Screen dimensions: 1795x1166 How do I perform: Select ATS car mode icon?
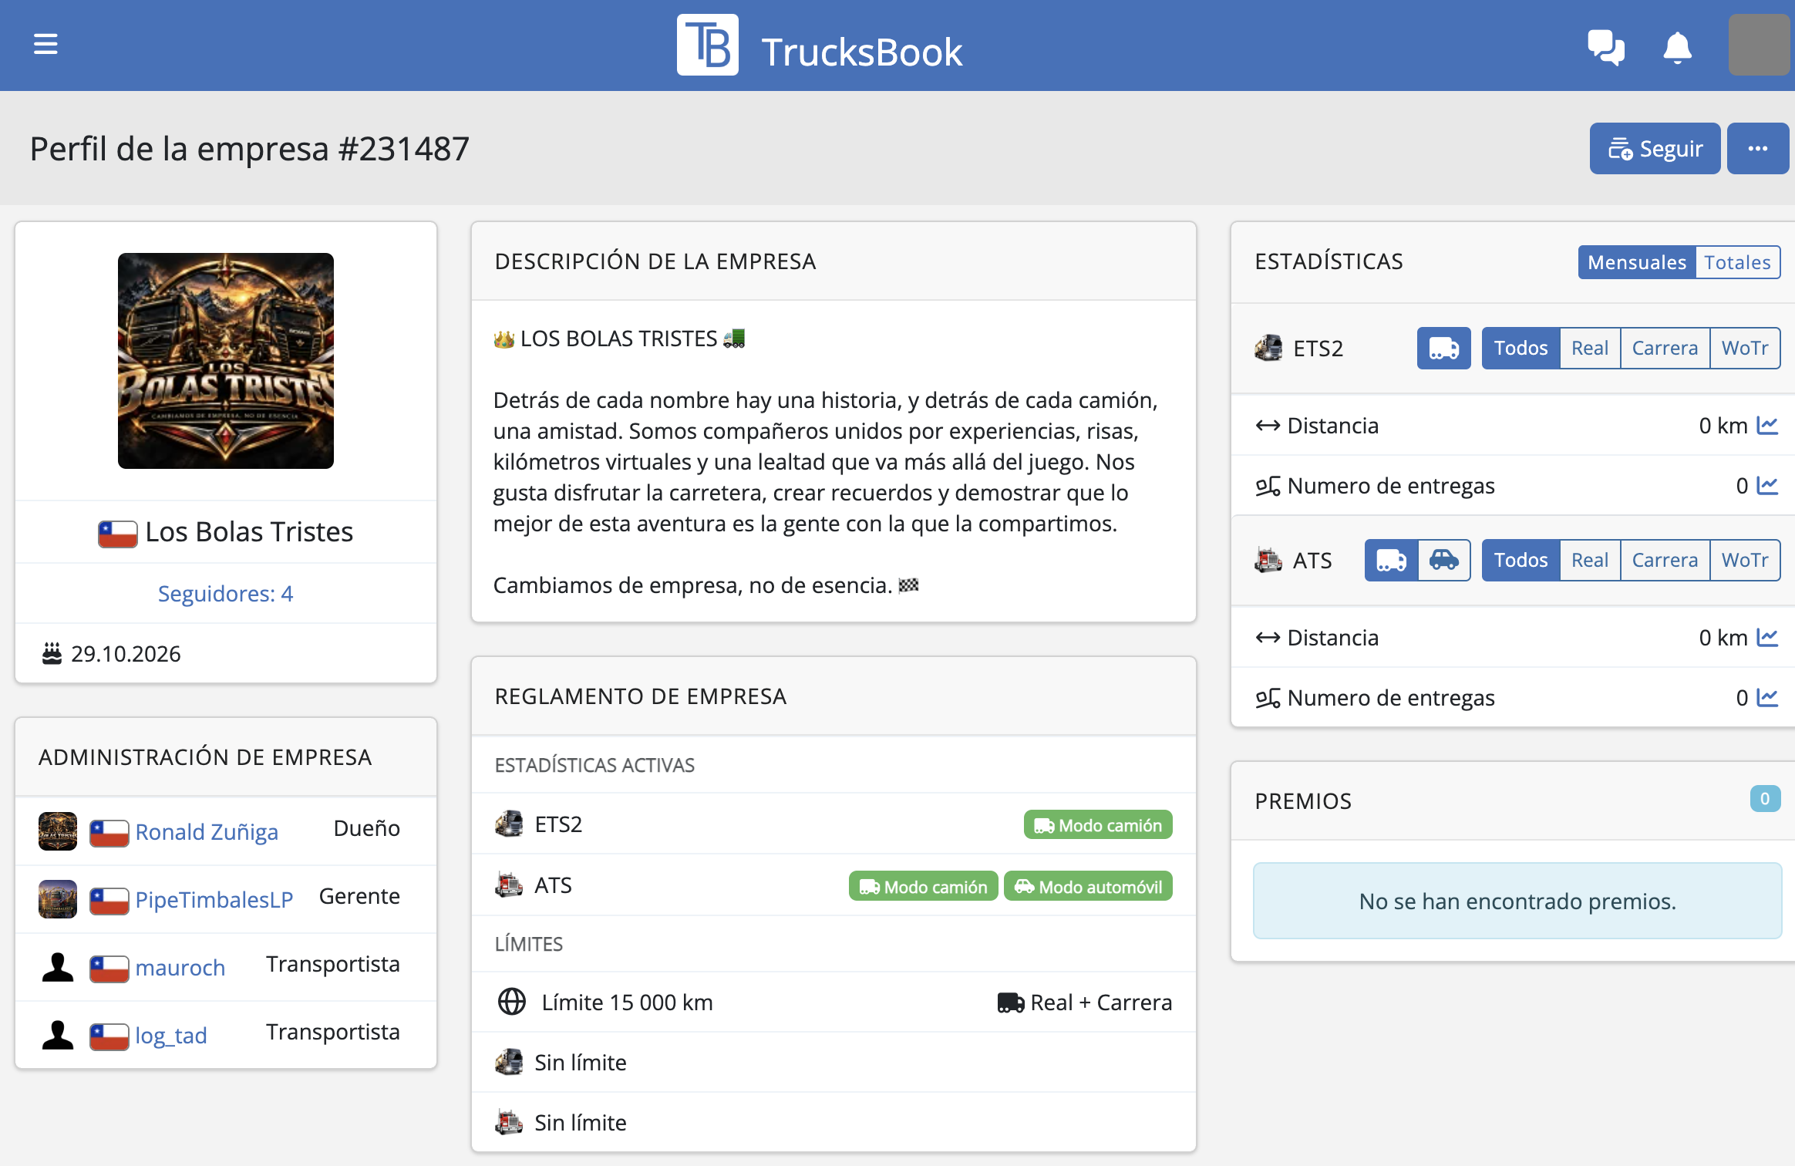coord(1444,561)
